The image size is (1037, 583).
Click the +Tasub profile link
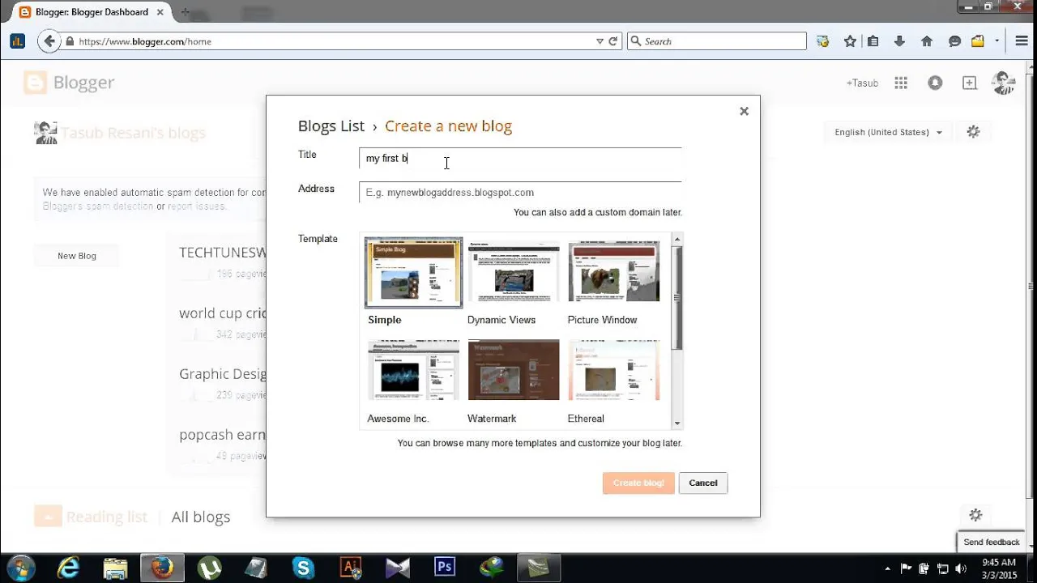point(862,83)
